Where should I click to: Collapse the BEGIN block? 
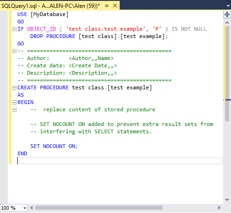14,102
